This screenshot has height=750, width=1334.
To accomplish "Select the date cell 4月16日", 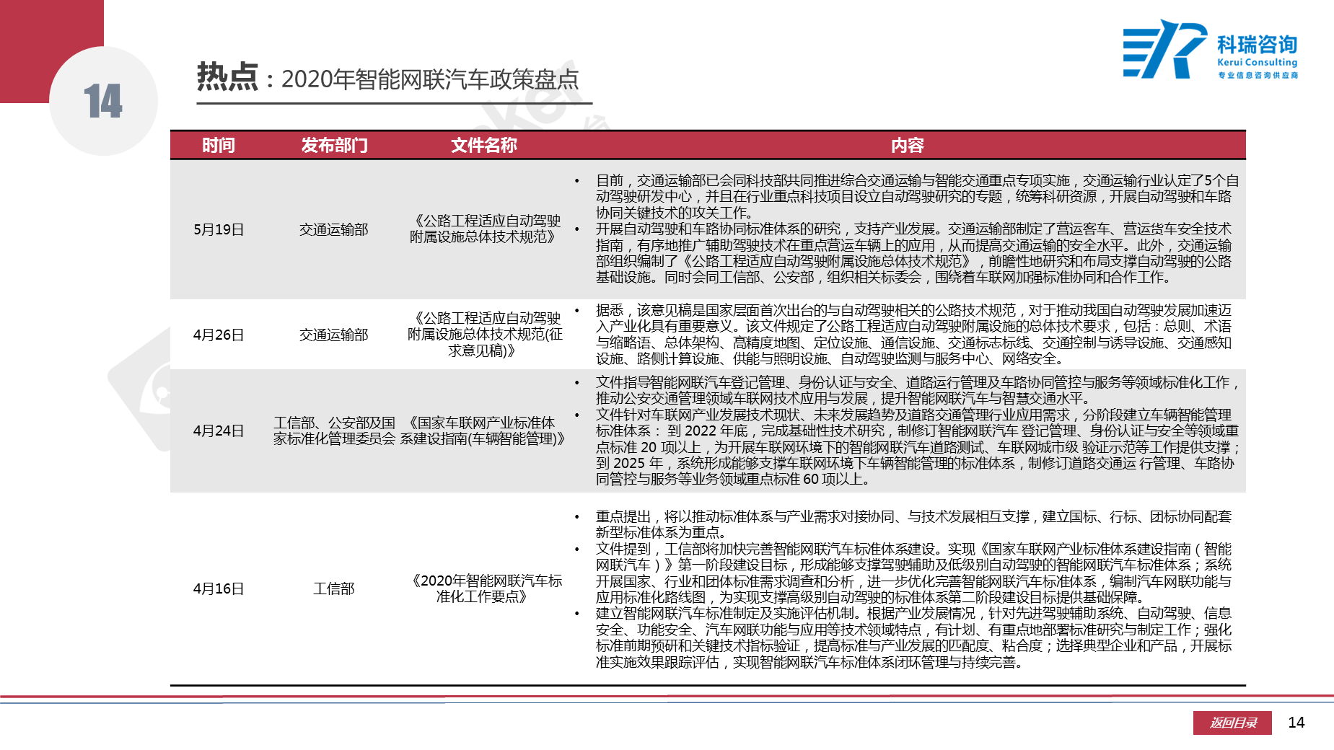I will click(x=219, y=588).
